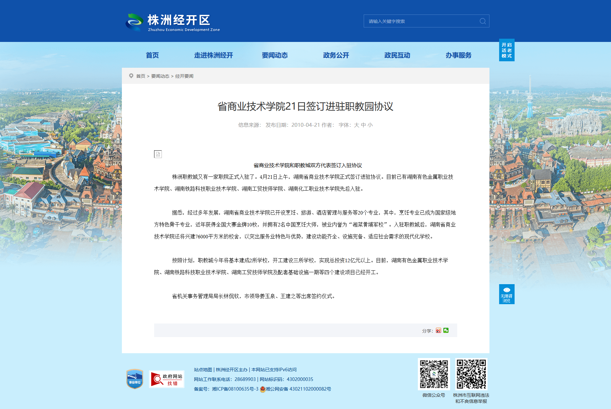This screenshot has height=409, width=611.
Task: Open the 政府网站找错 error report icon
Action: [x=167, y=379]
